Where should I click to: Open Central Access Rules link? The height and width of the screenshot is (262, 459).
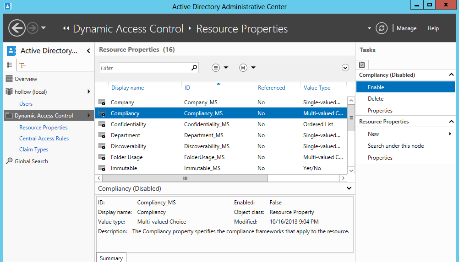click(x=44, y=139)
